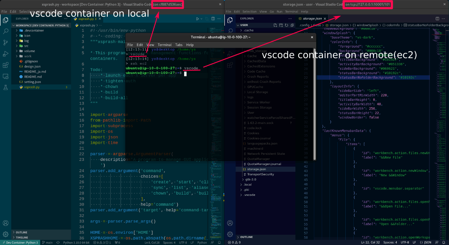The image size is (449, 245).
Task: Open README.md in workspace explorer
Action: (41, 77)
